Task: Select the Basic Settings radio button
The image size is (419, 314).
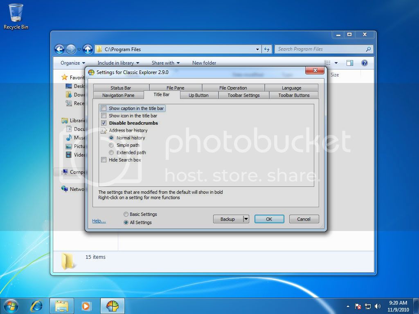Action: [126, 214]
